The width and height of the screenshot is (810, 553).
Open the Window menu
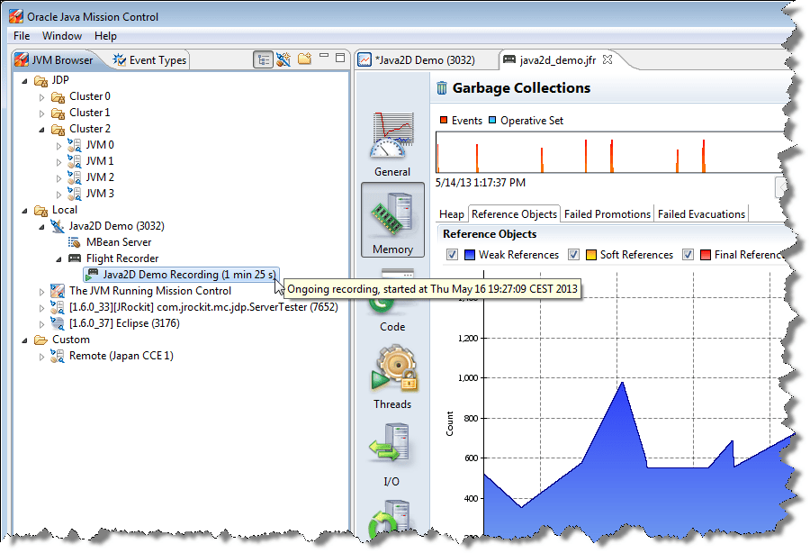(62, 35)
